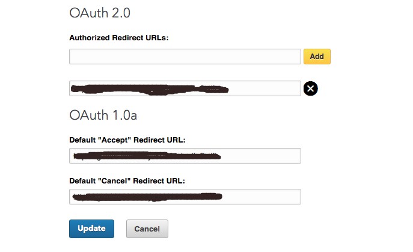Save changes to the OAuth settings
This screenshot has width=413, height=252.
click(91, 229)
